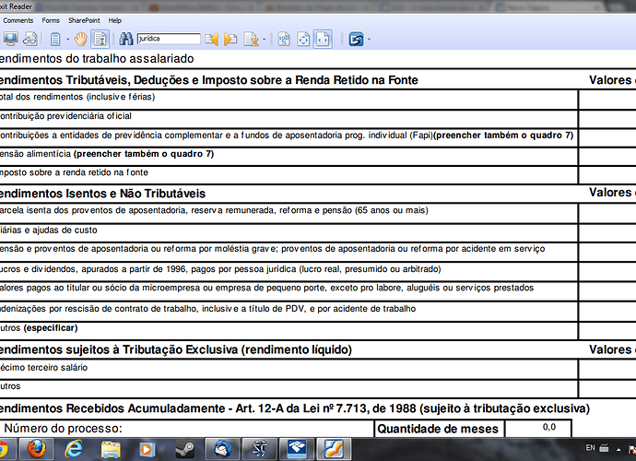Click 'Indenizações por rescisão de contrato' row

[207, 309]
